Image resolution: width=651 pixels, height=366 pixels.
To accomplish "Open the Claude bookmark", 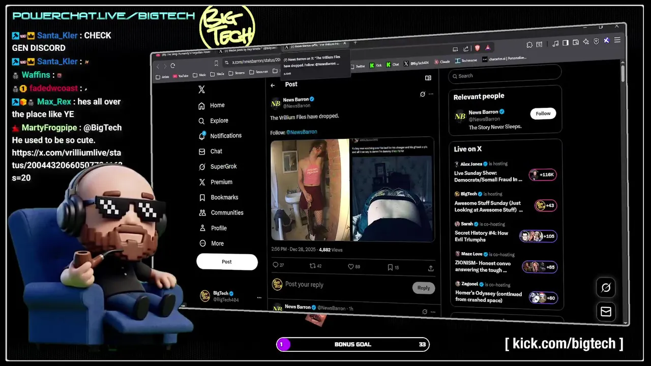I will (x=441, y=62).
